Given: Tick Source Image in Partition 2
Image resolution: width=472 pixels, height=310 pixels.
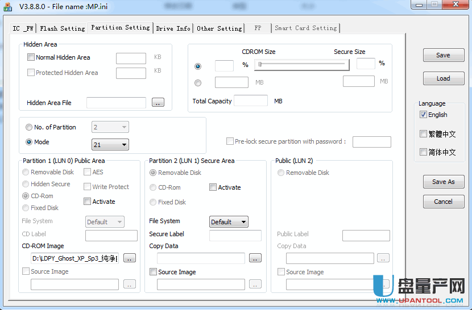Looking at the screenshot, I should click(x=153, y=272).
